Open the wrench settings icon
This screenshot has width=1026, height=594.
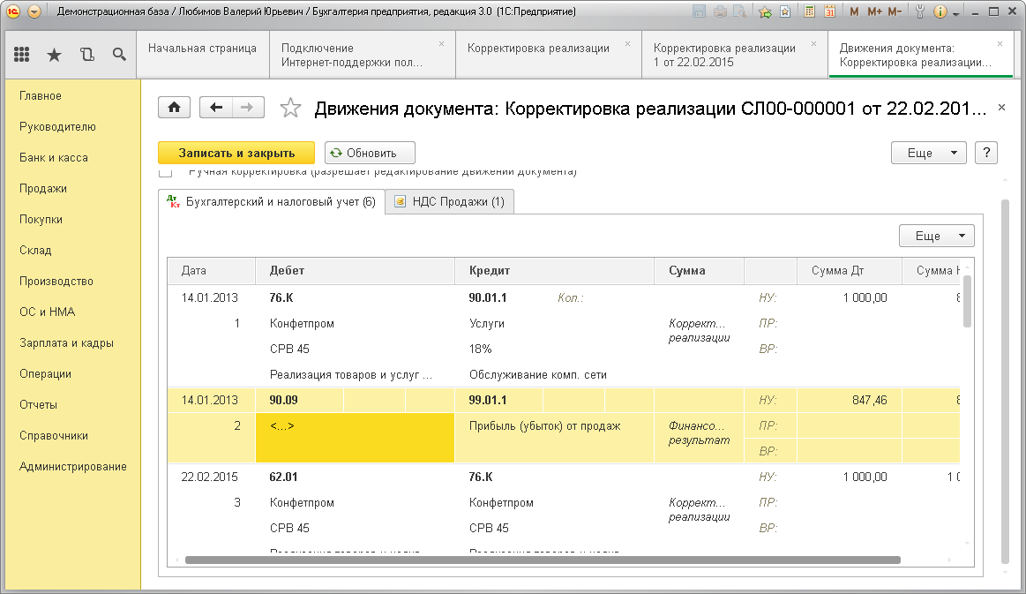[920, 12]
